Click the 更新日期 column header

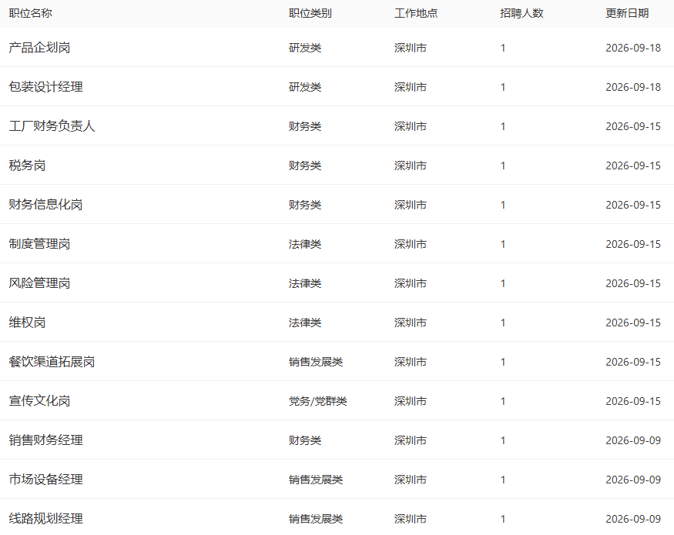(x=627, y=13)
